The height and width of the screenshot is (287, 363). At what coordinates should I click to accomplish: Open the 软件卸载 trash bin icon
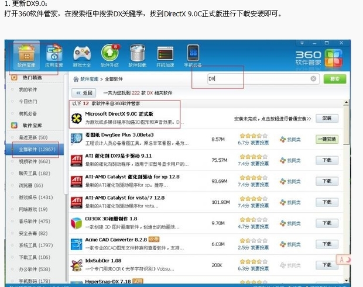point(138,55)
